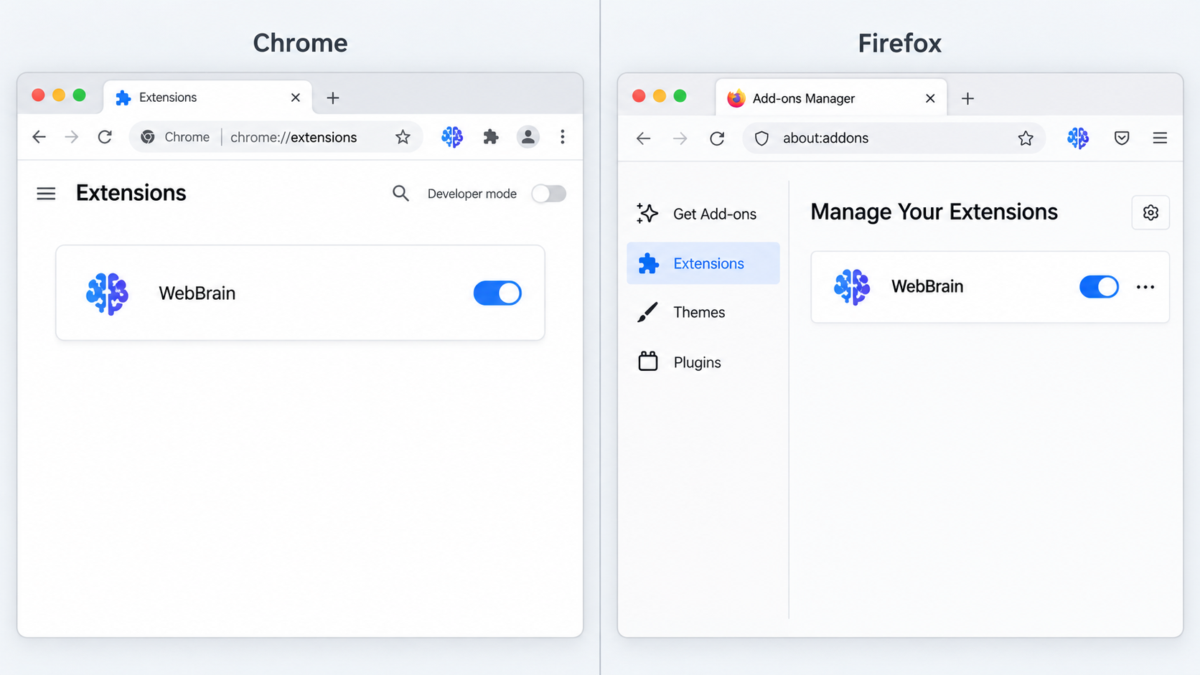Bookmark about:addons with the star
1200x675 pixels.
[1026, 138]
